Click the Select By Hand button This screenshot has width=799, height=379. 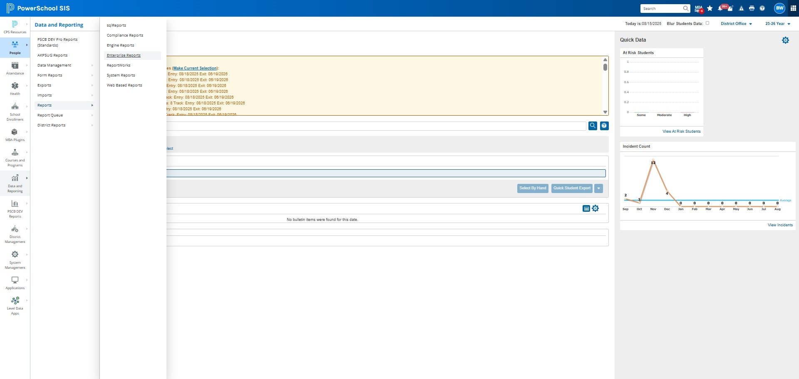[533, 188]
